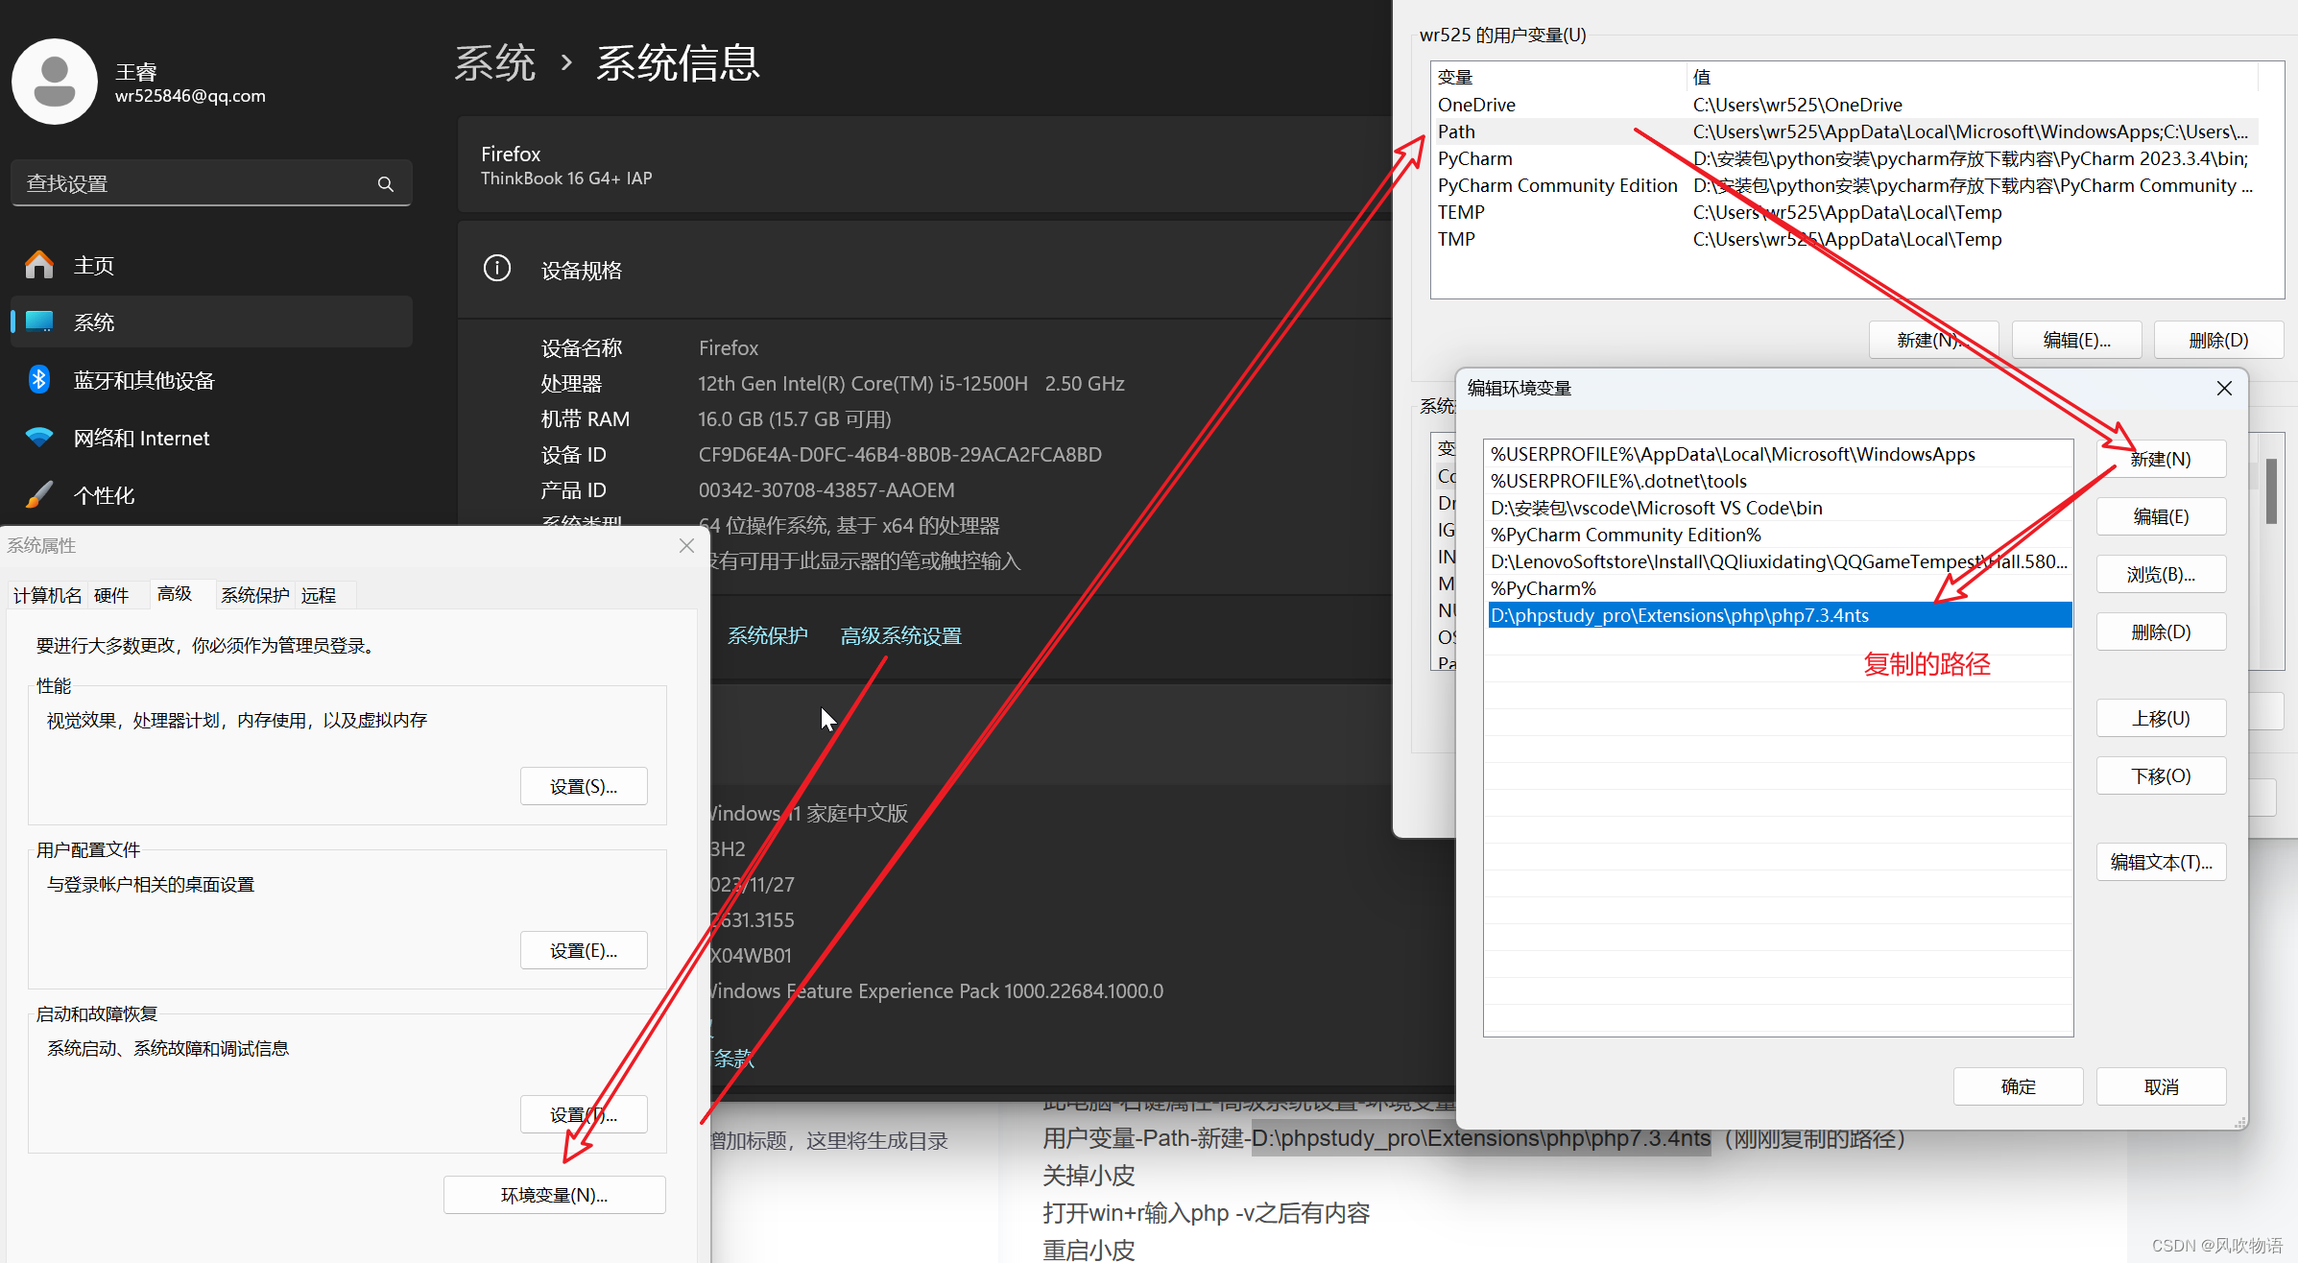Click the Home icon in the settings sidebar
Viewport: 2298px width, 1263px height.
39,265
